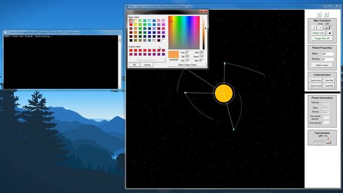Click the Velocity value in Planet Information
The height and width of the screenshot is (193, 343).
pos(326,102)
